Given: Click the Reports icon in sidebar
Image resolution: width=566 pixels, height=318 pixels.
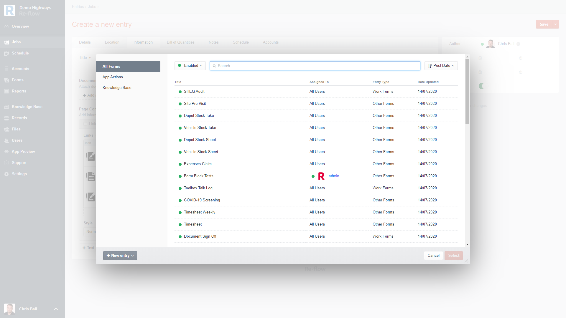Looking at the screenshot, I should 6,91.
